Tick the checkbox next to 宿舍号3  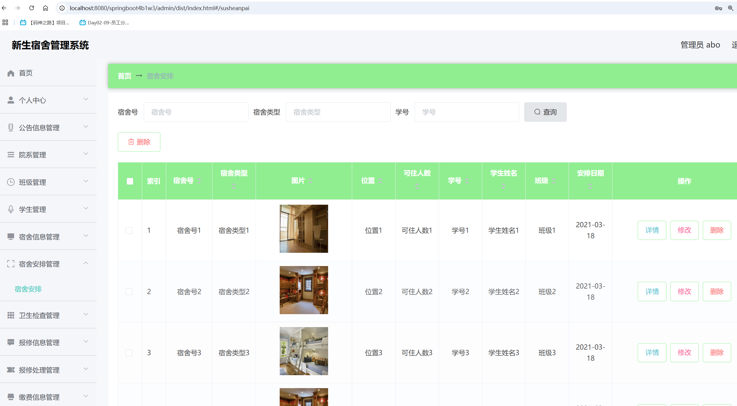coord(129,353)
